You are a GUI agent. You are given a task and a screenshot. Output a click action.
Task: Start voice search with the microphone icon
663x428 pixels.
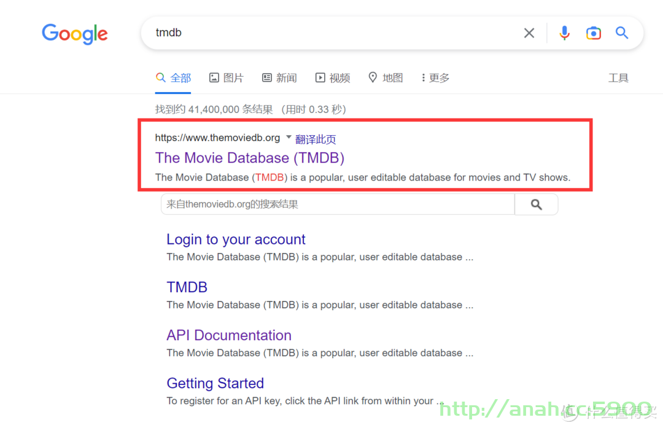coord(565,33)
